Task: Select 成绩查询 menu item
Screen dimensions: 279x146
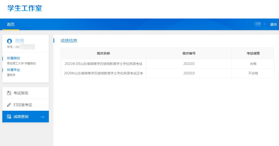Action: point(25,117)
